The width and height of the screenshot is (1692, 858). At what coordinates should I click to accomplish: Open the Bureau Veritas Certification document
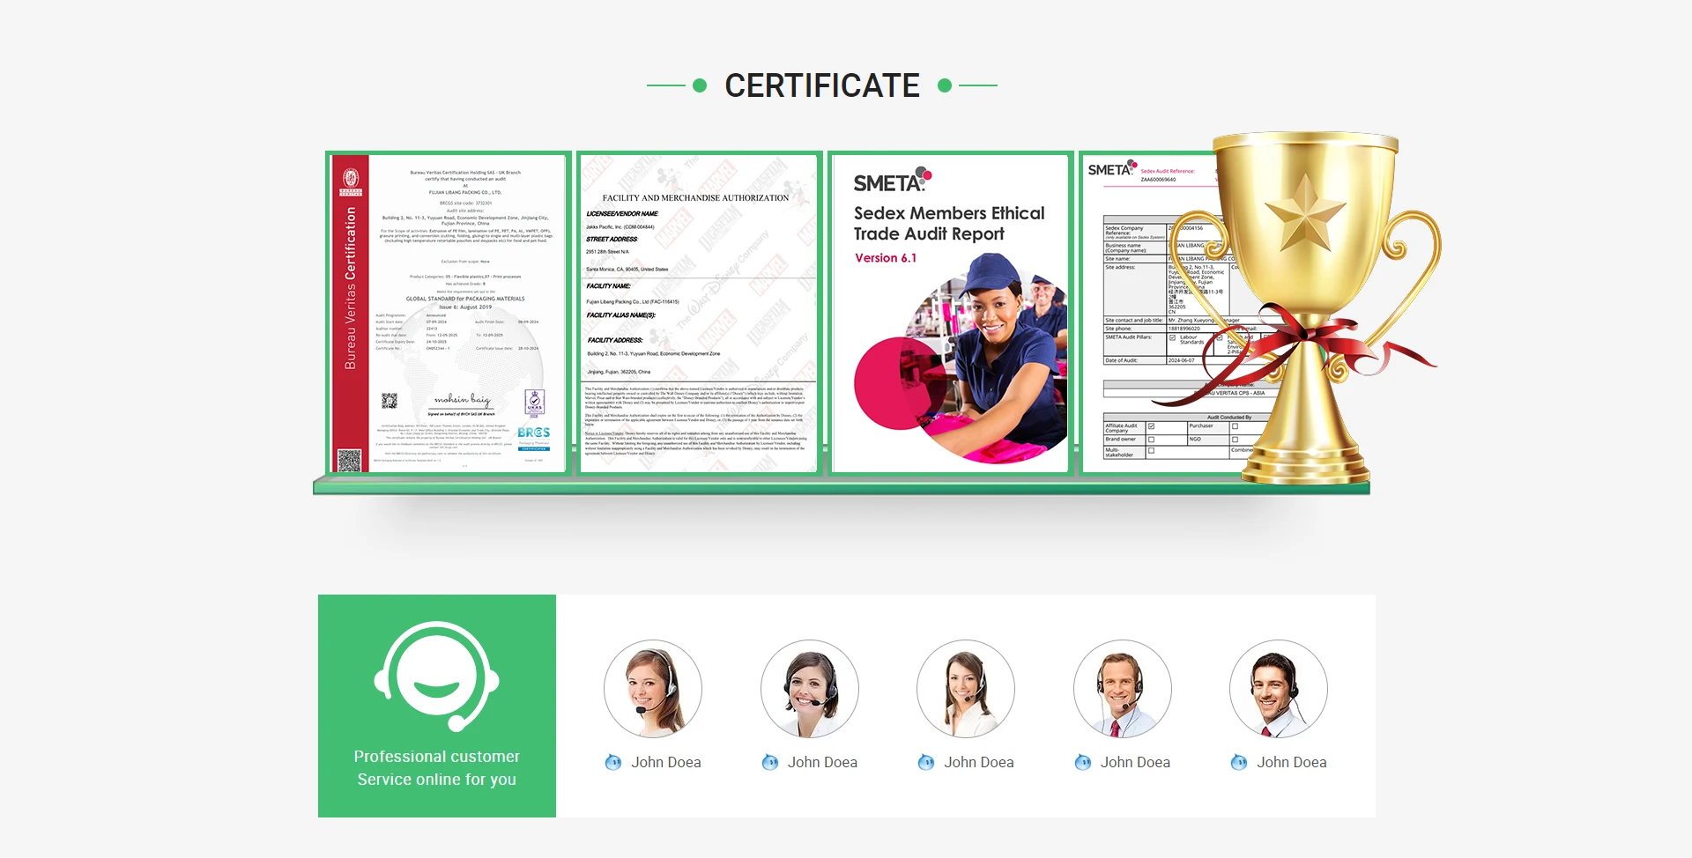[449, 314]
